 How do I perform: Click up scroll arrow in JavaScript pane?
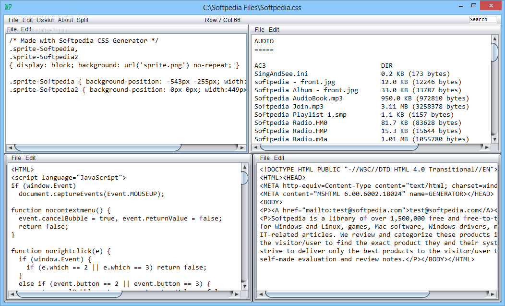pyautogui.click(x=244, y=167)
